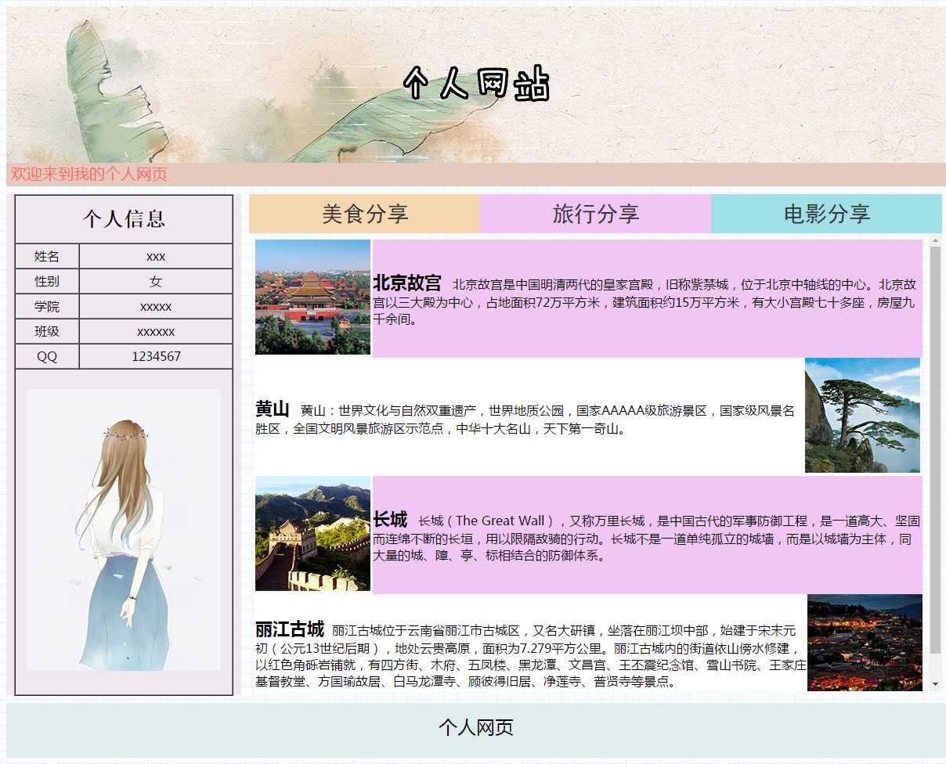The image size is (946, 764).
Task: Click the 个人网站 banner title
Action: [x=476, y=84]
